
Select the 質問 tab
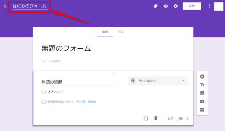point(105,32)
